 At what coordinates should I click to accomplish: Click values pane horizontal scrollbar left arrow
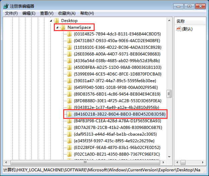click(177, 162)
